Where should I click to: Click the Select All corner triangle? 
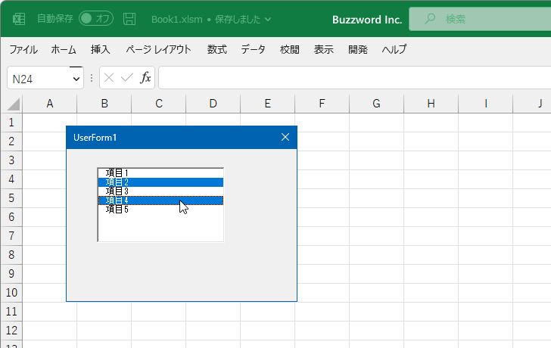pyautogui.click(x=13, y=104)
